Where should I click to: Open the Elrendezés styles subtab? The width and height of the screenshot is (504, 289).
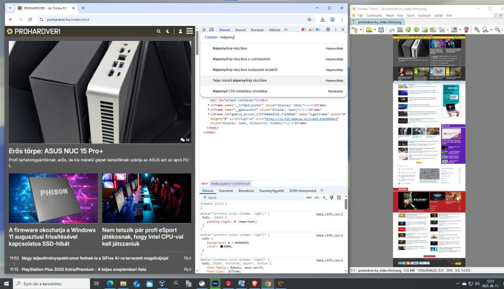[x=246, y=191]
